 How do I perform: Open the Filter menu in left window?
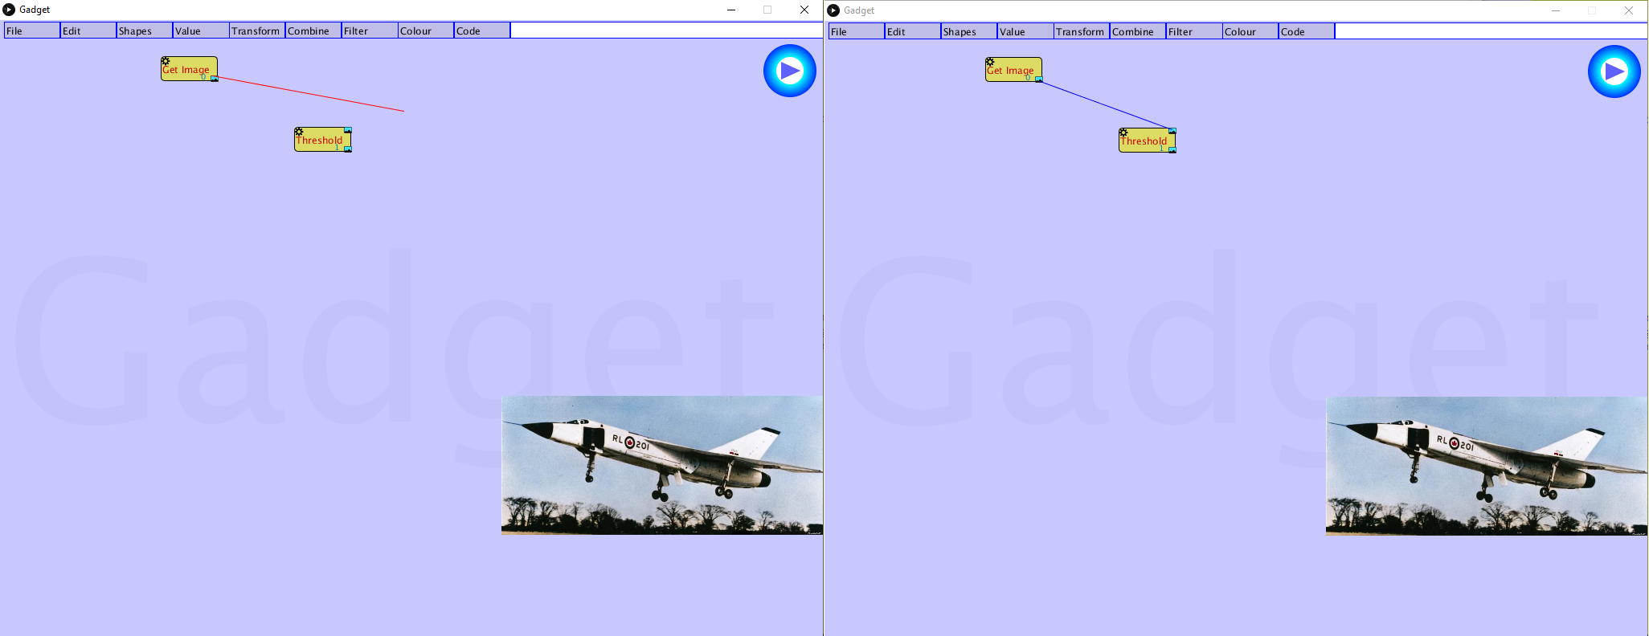pyautogui.click(x=369, y=31)
